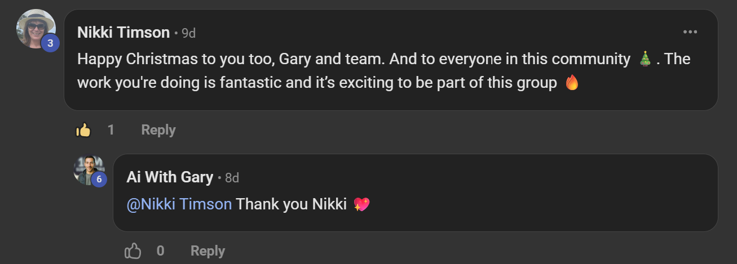737x264 pixels.
Task: Click Ai With Gary's profile picture
Action: click(88, 169)
